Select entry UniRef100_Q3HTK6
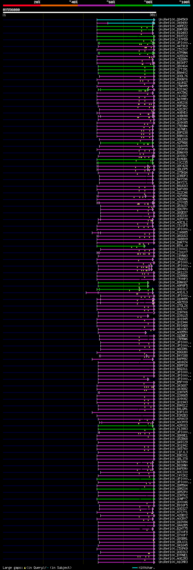This screenshot has width=193, height=570. [173, 312]
